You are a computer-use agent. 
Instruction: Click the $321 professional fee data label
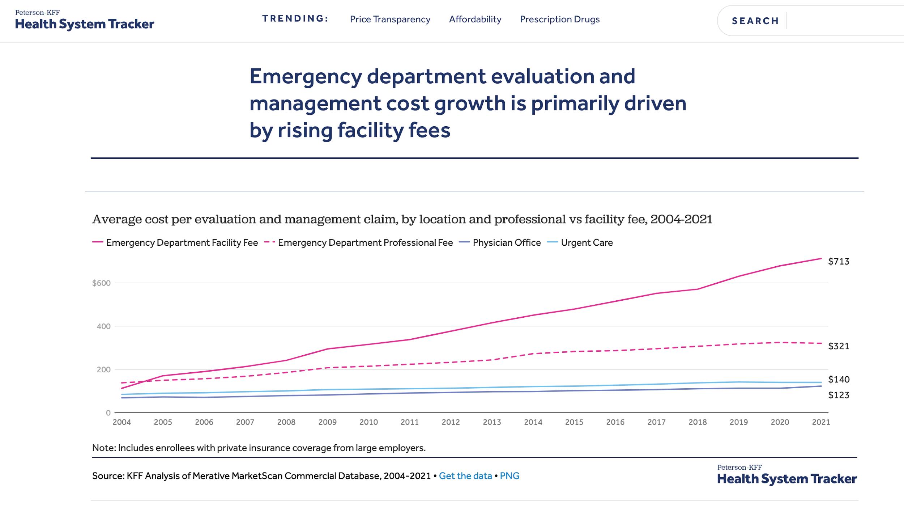(839, 346)
